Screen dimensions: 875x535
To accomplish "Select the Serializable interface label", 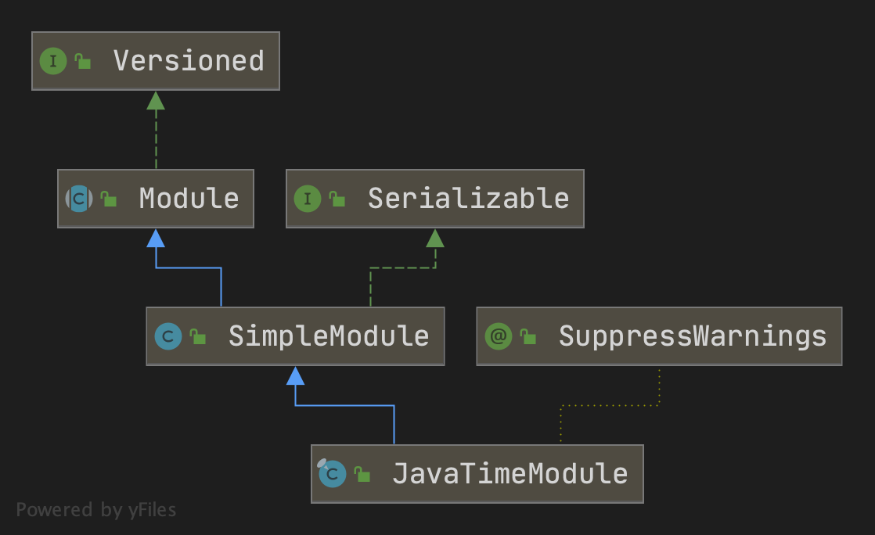I will click(x=468, y=199).
